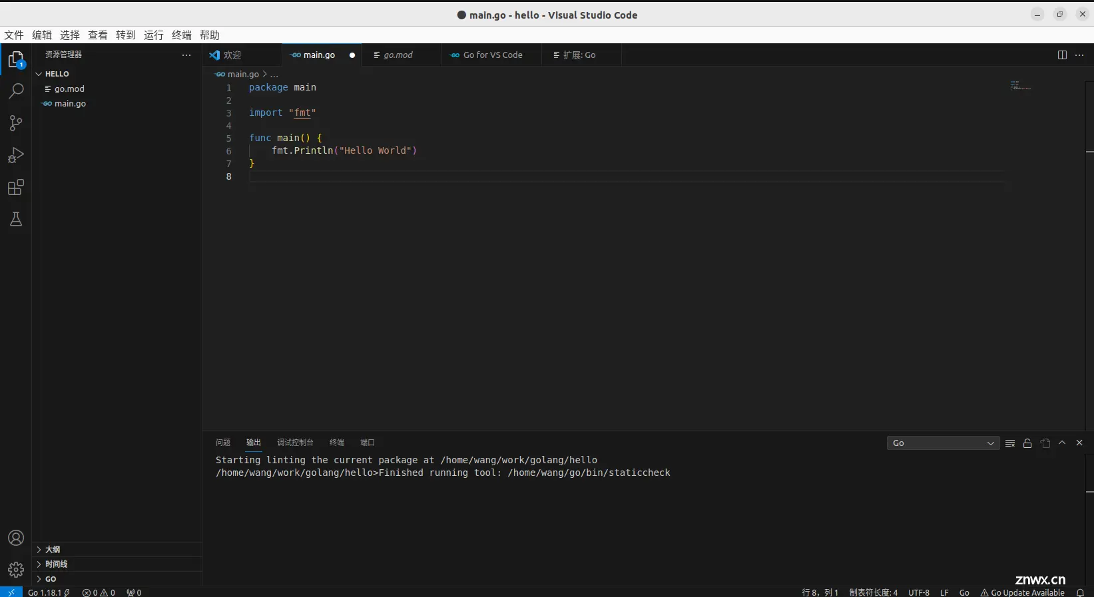The image size is (1094, 597).
Task: Switch to the 扩展: Go tab
Action: pos(581,55)
